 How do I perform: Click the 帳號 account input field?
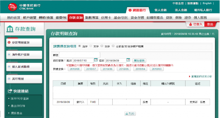tap(79, 55)
